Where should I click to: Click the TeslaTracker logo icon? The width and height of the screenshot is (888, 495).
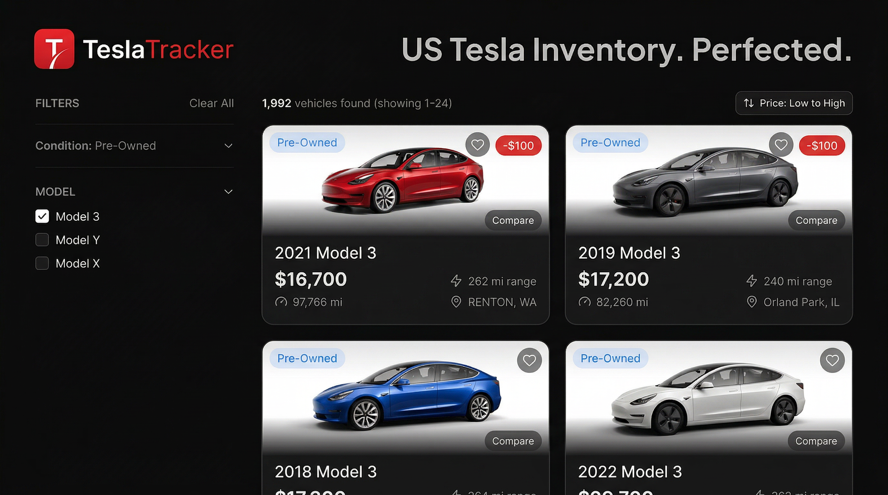[x=55, y=49]
